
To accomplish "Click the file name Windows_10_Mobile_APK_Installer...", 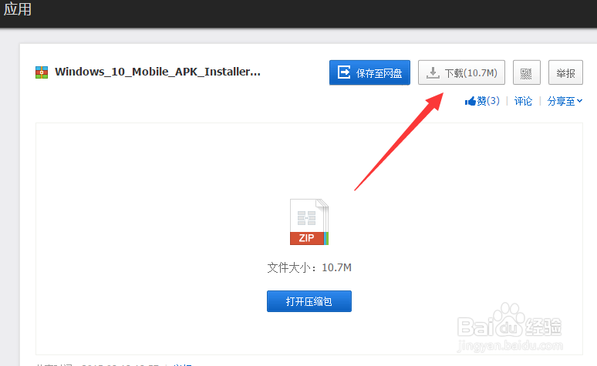I will (x=157, y=72).
